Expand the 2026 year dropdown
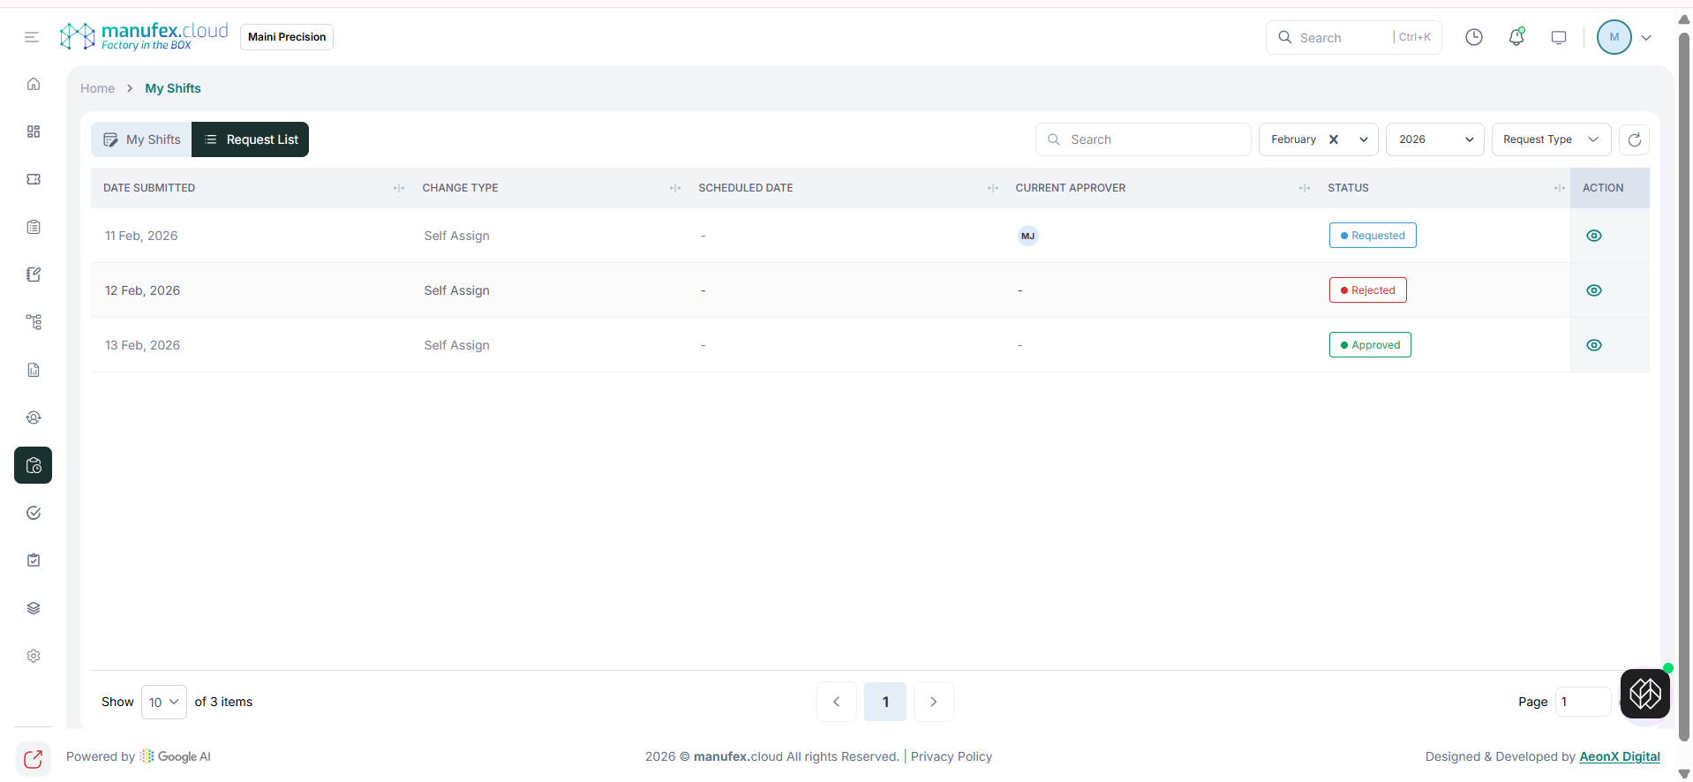Image resolution: width=1693 pixels, height=782 pixels. (x=1434, y=139)
